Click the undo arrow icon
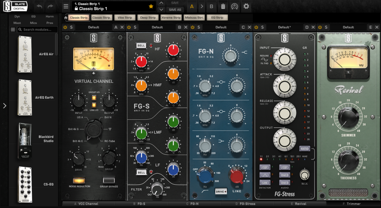 coord(39,6)
